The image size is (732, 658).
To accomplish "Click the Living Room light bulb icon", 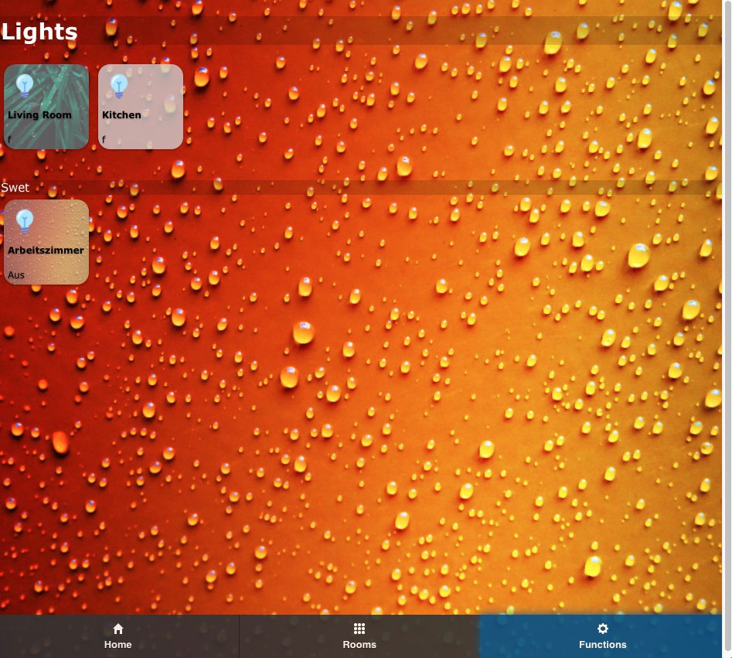I will (x=25, y=86).
